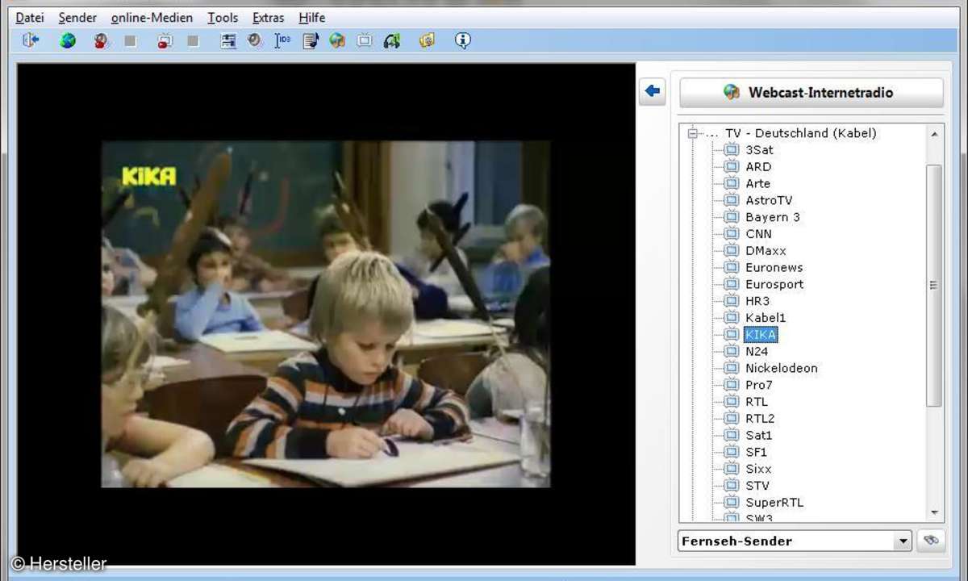
Task: Click the TV icon beside Nickelodeon
Action: click(731, 368)
